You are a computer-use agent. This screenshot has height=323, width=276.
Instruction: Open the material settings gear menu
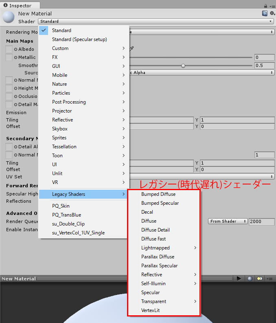272,13
